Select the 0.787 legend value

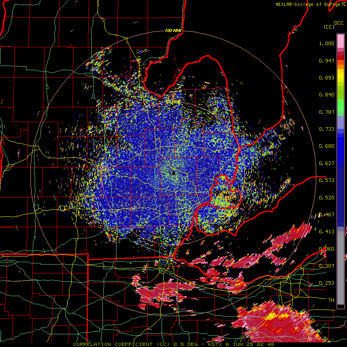[x=327, y=112]
